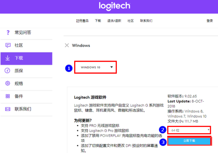Open 註冊產品 in the top navigation
Screen dimensions: 218x153
pyautogui.click(x=82, y=21)
